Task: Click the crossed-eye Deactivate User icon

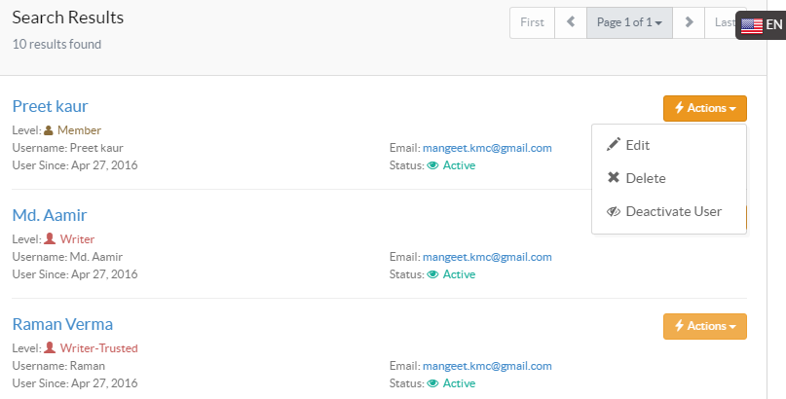Action: click(x=614, y=211)
